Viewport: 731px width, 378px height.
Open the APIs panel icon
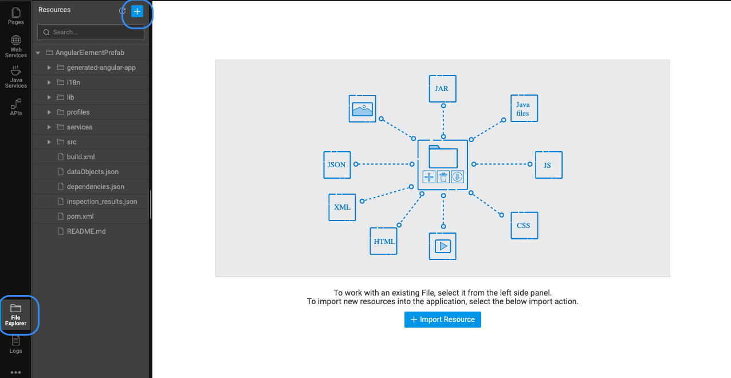point(16,107)
